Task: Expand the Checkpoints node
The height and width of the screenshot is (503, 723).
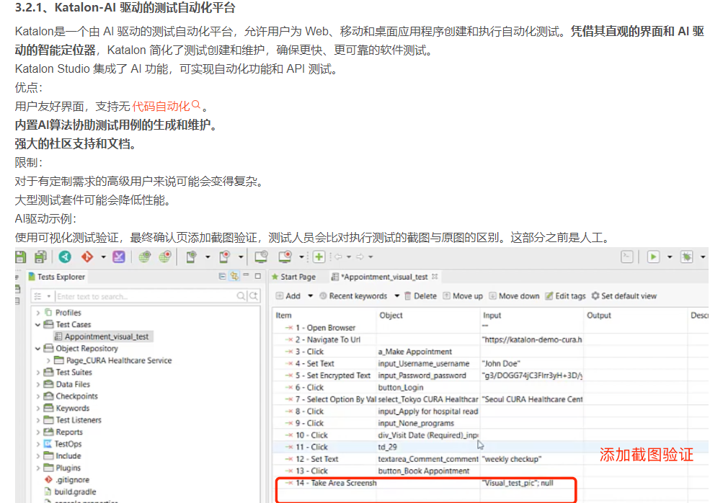Action: pos(38,396)
